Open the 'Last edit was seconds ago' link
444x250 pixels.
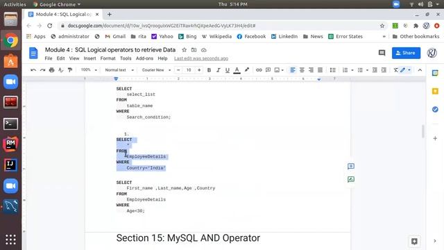(201, 58)
